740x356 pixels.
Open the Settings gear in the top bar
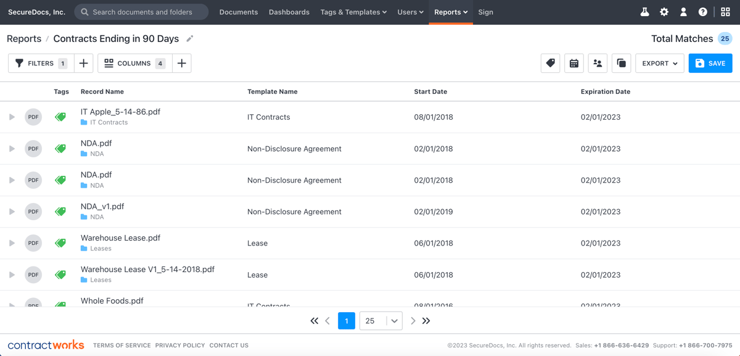(664, 11)
